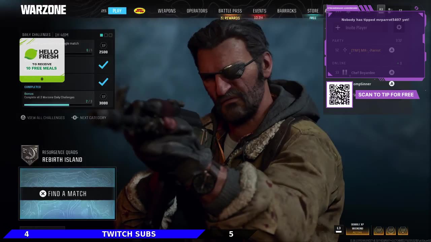Select REBIRTH ISLAND mode title
This screenshot has height=242, width=431.
(62, 160)
